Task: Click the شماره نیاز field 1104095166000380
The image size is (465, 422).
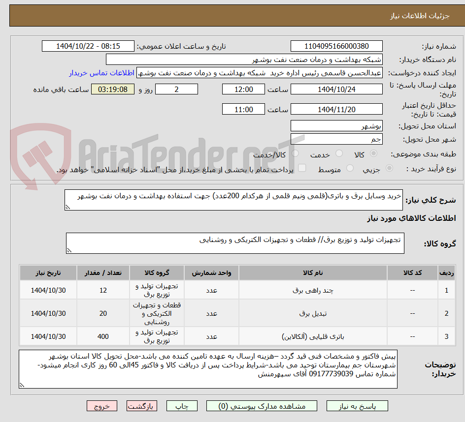Action: coord(336,46)
